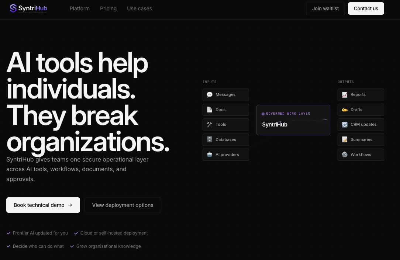
Task: Select the Reports chart icon
Action: pyautogui.click(x=345, y=94)
